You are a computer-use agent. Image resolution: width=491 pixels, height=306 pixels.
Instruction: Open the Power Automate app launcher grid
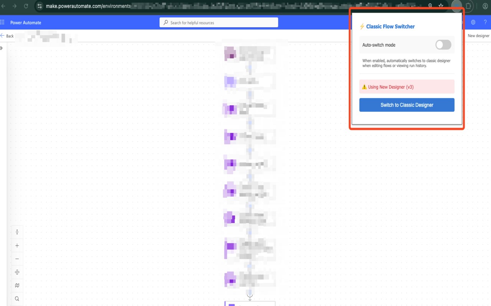click(2, 23)
